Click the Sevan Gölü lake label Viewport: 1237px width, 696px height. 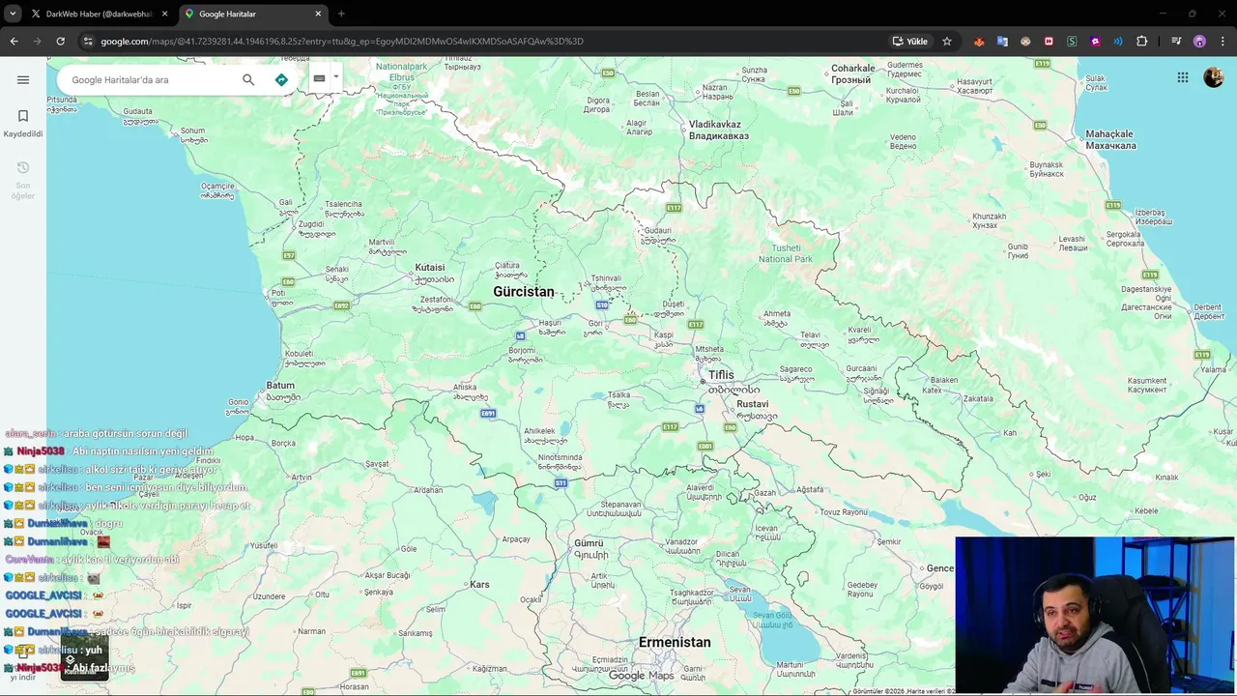point(772,615)
